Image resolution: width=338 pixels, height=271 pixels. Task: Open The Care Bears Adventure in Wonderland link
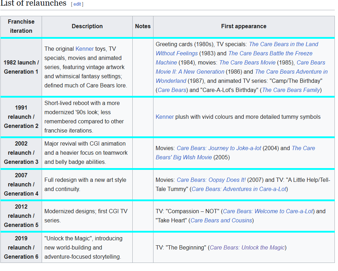[291, 72]
